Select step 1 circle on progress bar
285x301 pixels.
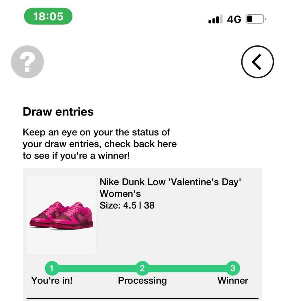tap(52, 268)
